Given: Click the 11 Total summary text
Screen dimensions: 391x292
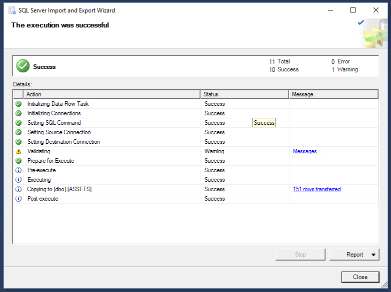Looking at the screenshot, I should [x=279, y=61].
